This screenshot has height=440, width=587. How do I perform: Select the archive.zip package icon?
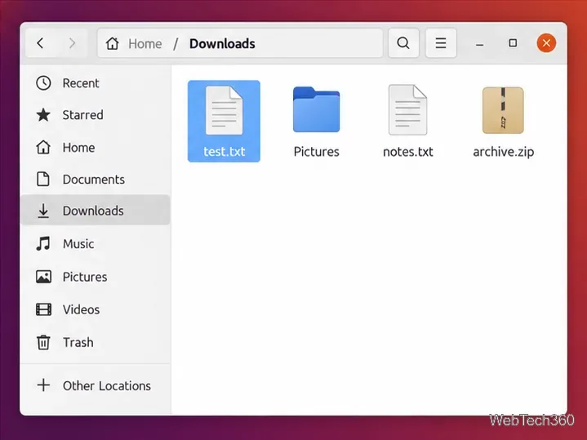pyautogui.click(x=503, y=110)
